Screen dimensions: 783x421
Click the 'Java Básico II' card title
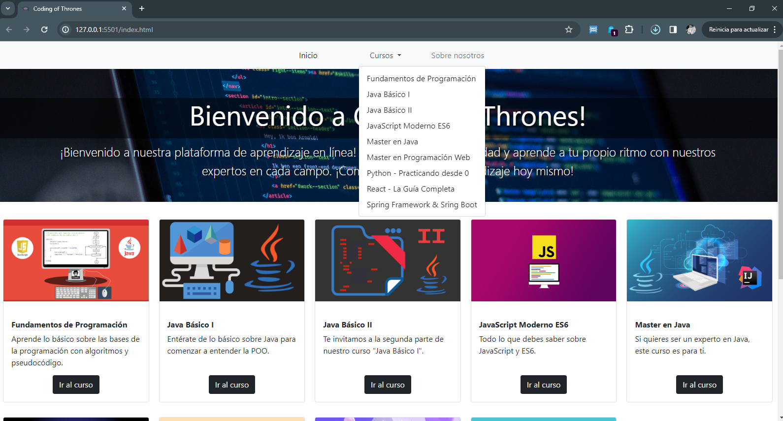pyautogui.click(x=348, y=325)
